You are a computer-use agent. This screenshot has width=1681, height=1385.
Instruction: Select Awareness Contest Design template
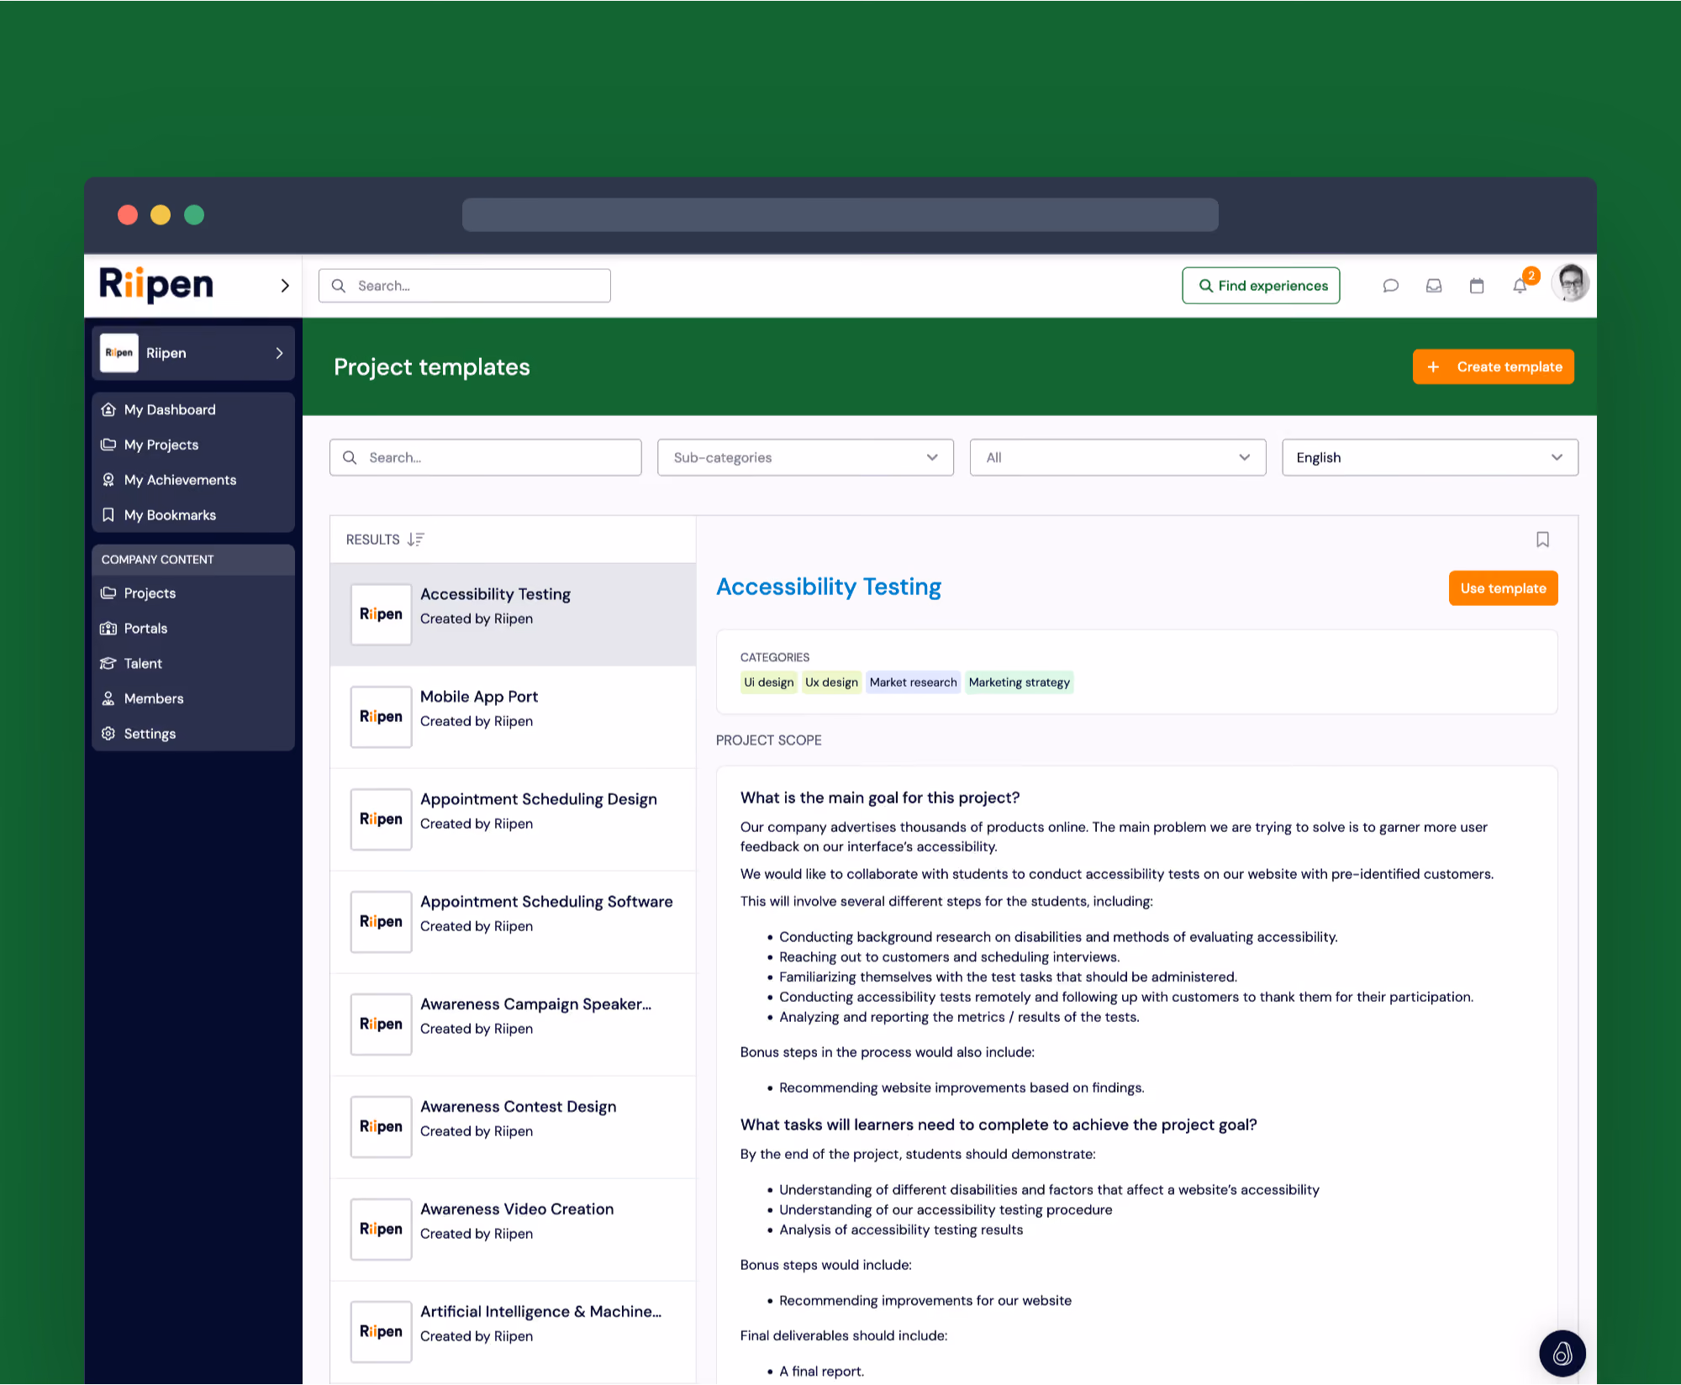513,1128
